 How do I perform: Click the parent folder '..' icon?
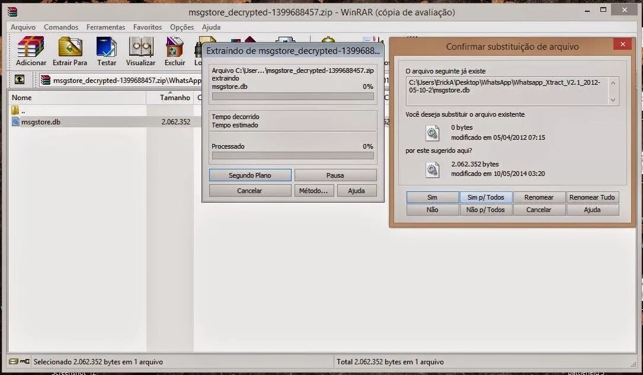(x=15, y=110)
